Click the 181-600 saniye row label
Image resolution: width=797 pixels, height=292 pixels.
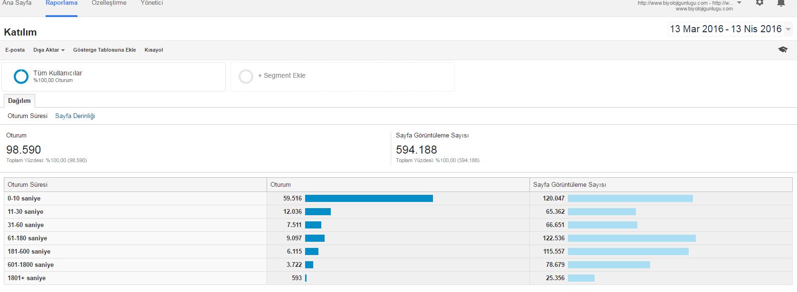[x=29, y=251]
